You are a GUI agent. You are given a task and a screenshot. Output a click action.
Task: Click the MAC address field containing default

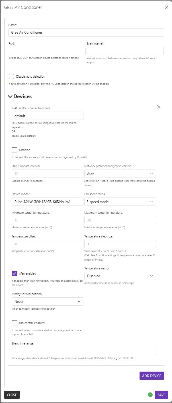[48, 116]
